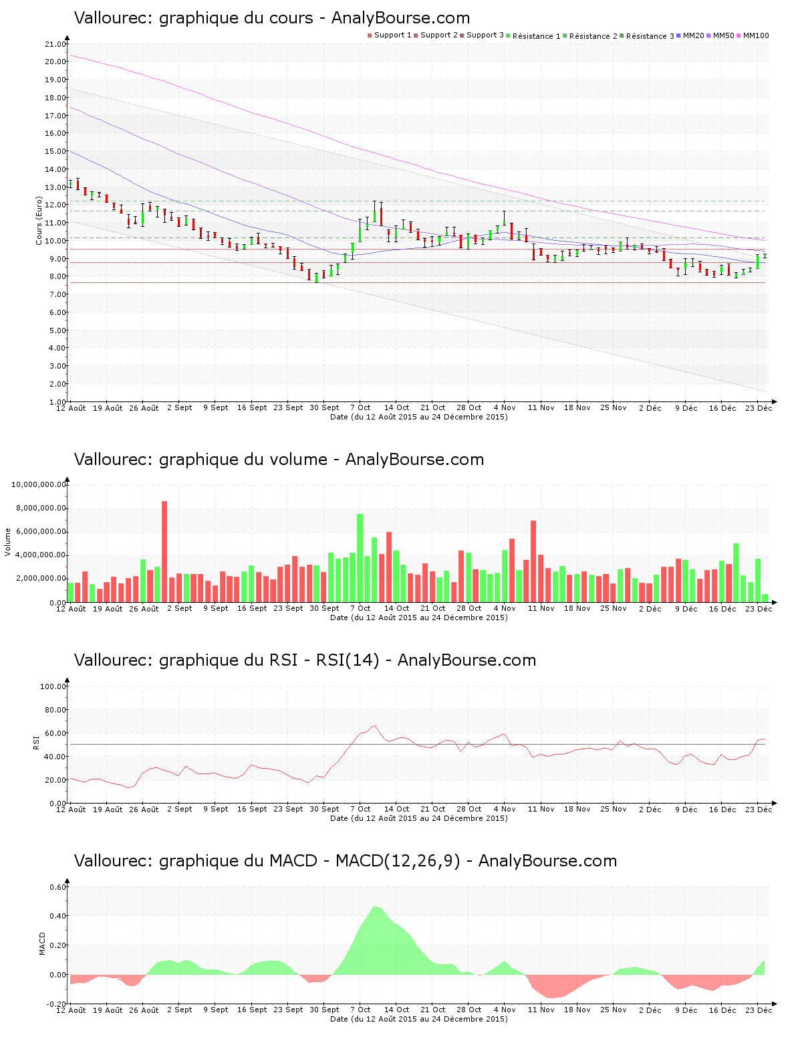Screen dimensions: 802x1037
Task: Click the 'graphique du RSI - RSI(14)' title
Action: [x=269, y=660]
